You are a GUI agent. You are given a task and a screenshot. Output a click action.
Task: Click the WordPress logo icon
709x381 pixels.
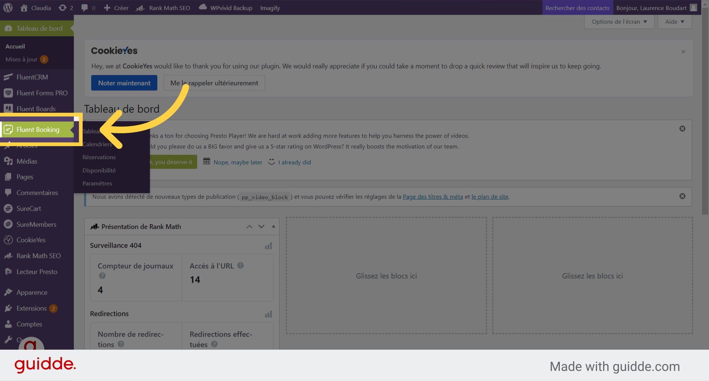tap(8, 8)
